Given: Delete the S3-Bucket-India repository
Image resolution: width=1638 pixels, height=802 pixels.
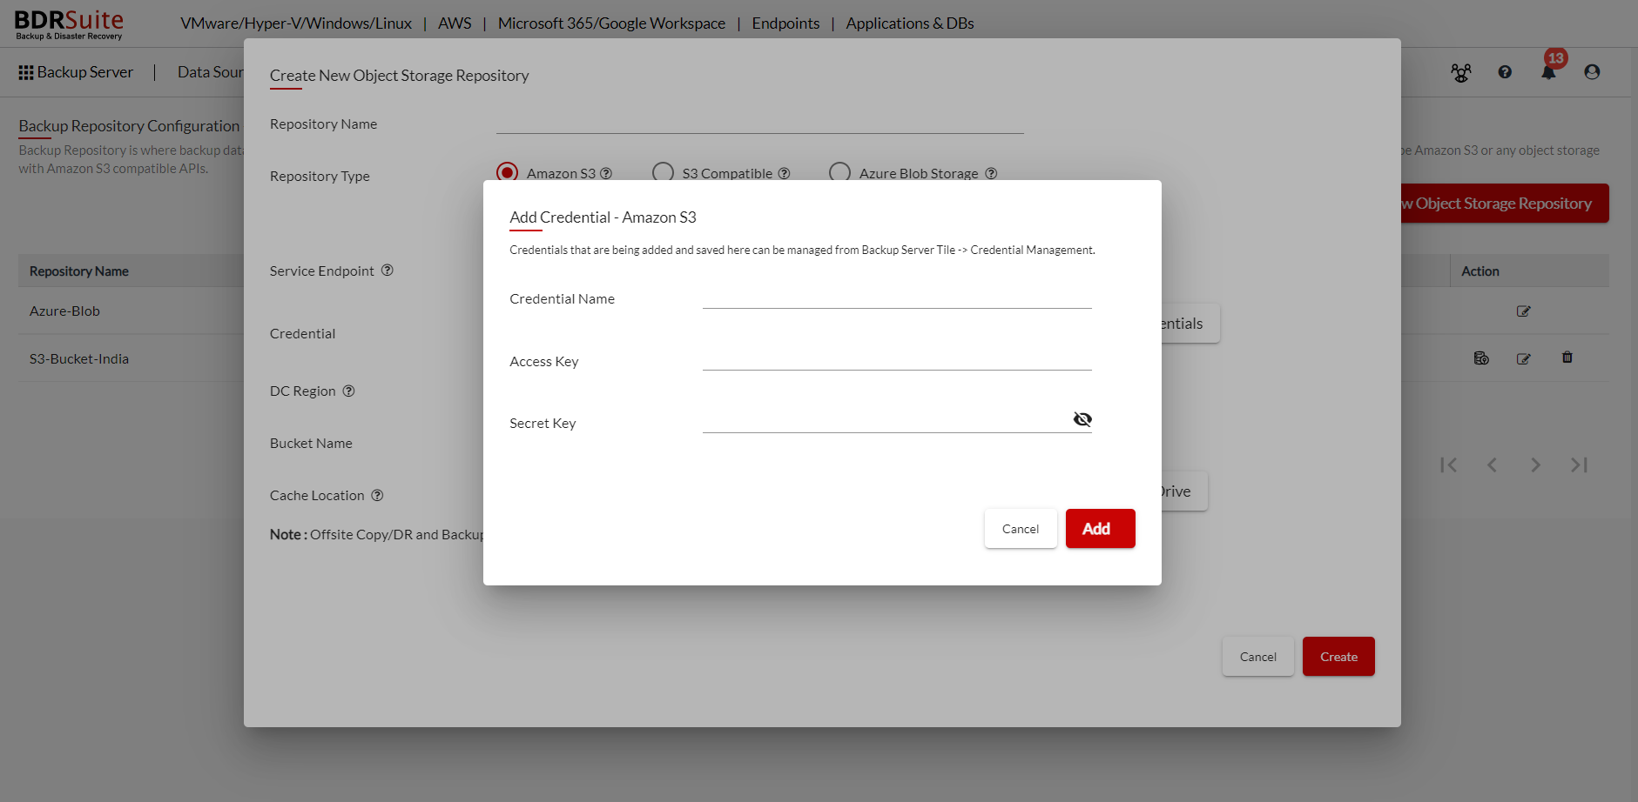Looking at the screenshot, I should coord(1567,358).
